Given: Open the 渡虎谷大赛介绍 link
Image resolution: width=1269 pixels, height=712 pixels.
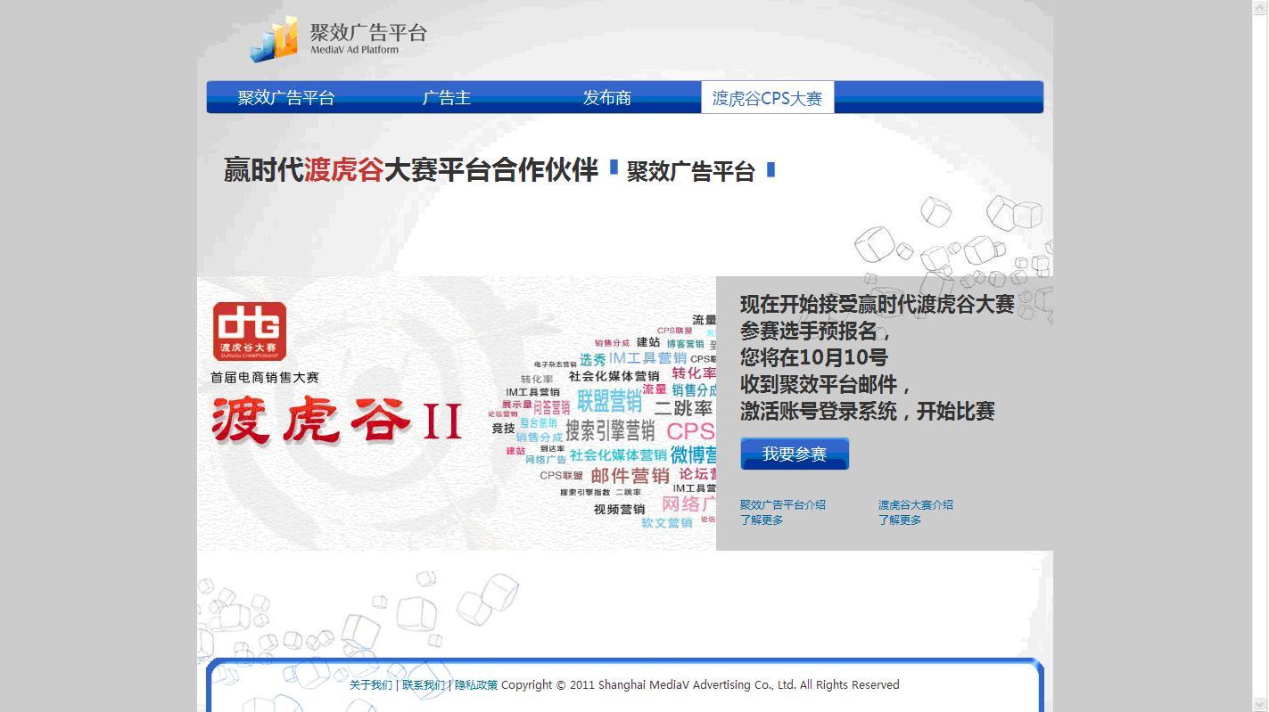Looking at the screenshot, I should pos(915,504).
